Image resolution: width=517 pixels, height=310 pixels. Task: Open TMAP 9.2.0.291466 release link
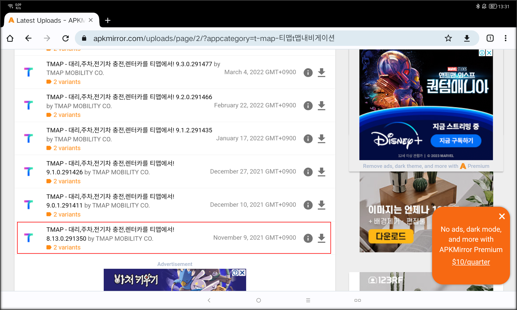point(129,97)
